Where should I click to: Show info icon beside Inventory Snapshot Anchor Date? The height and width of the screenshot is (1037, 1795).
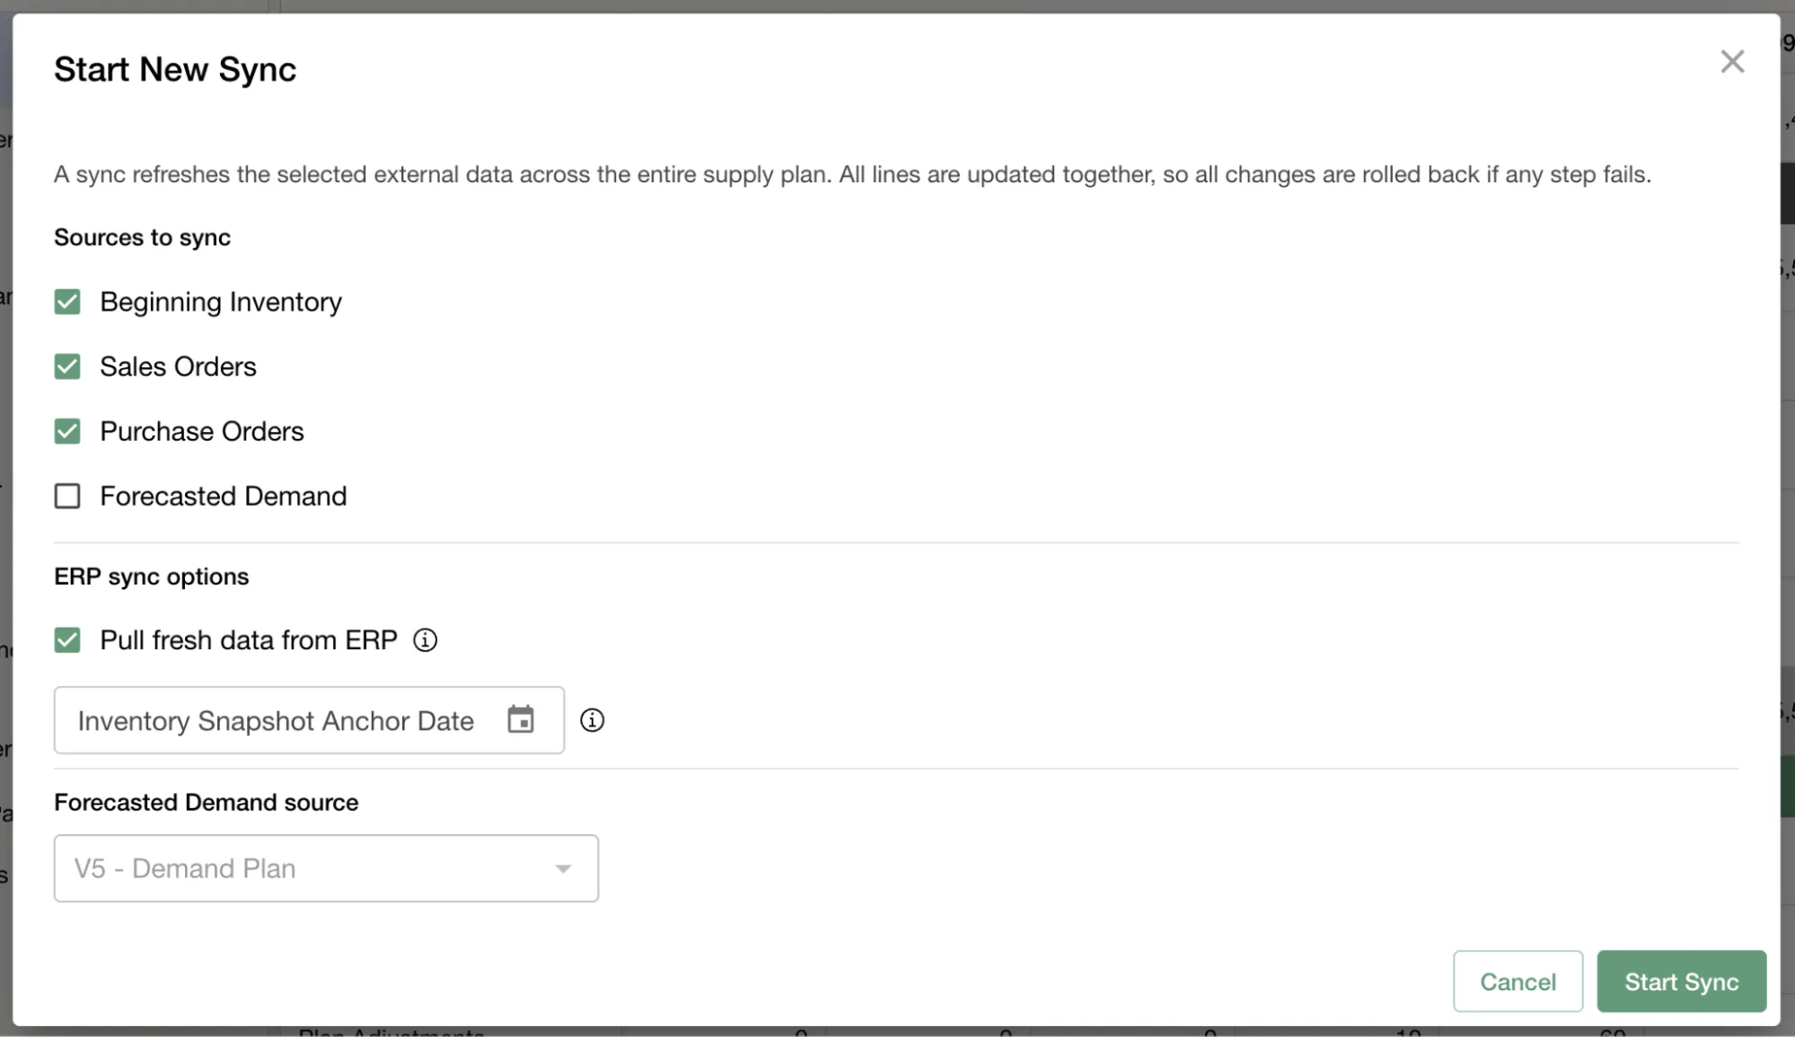[592, 720]
